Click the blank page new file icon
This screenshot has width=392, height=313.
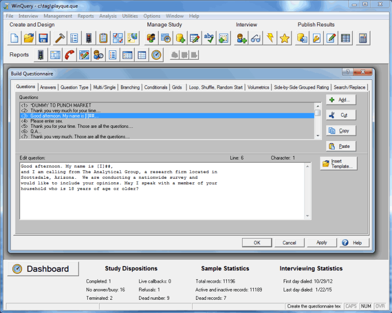pos(14,38)
